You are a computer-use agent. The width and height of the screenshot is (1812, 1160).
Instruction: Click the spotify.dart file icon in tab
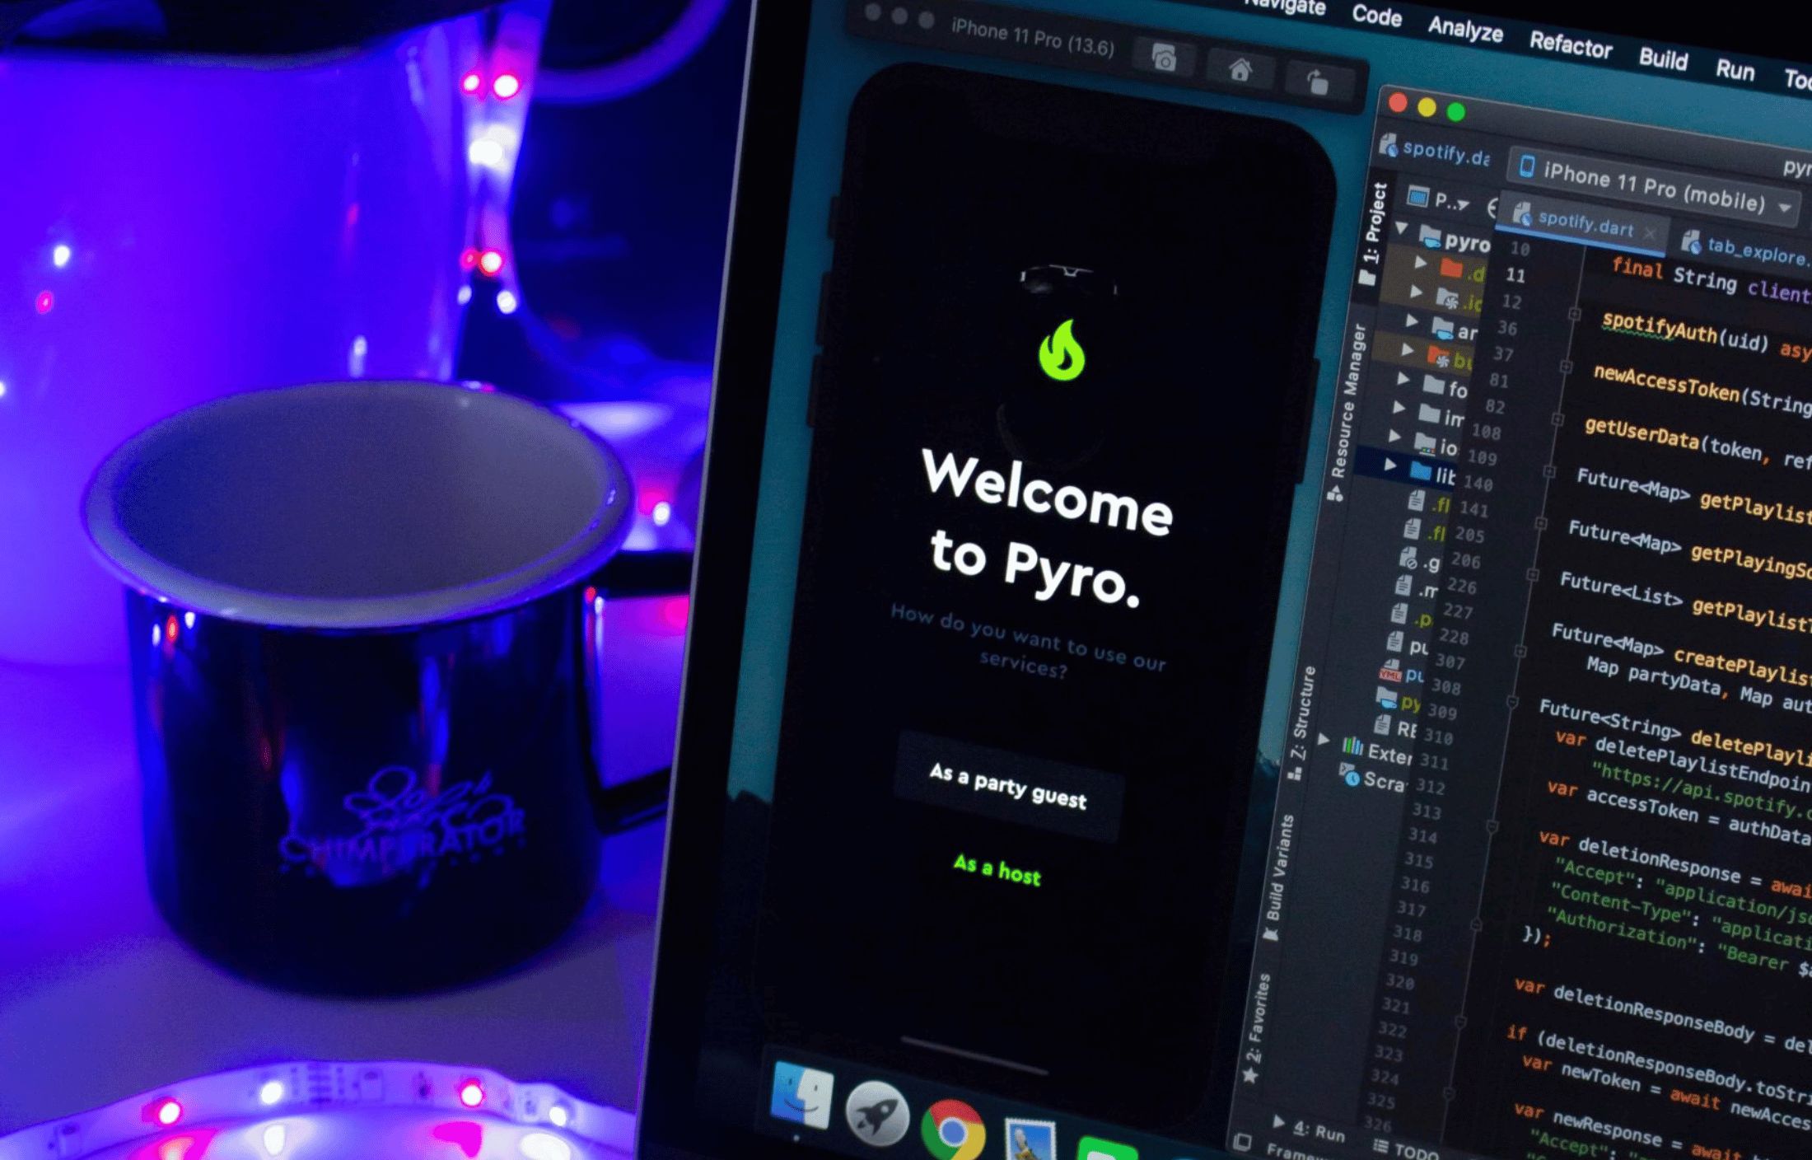click(1521, 215)
